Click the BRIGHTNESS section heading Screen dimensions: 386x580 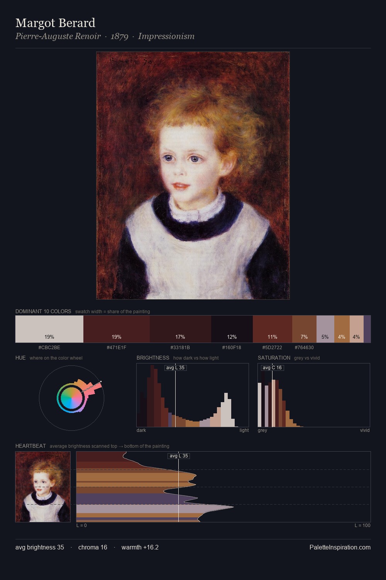153,358
